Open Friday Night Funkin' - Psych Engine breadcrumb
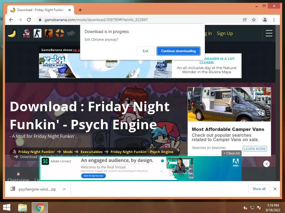The width and height of the screenshot is (285, 213). pyautogui.click(x=142, y=152)
